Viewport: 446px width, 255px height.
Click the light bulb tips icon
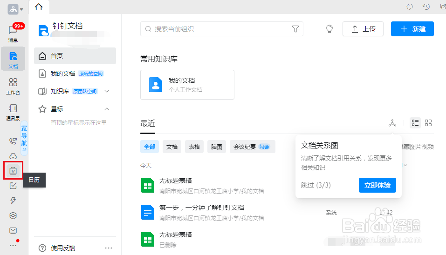click(x=329, y=29)
